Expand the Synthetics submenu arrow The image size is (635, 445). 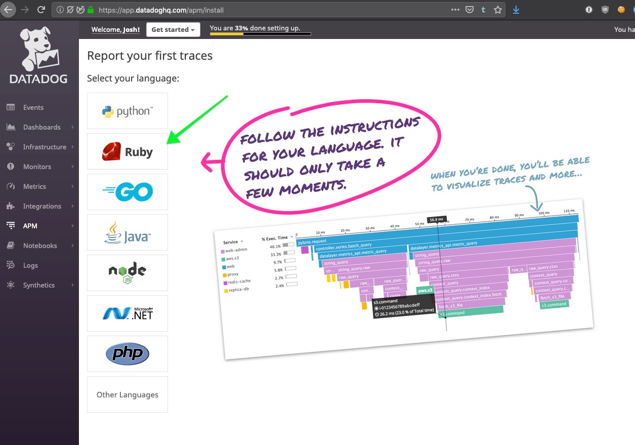(x=73, y=285)
